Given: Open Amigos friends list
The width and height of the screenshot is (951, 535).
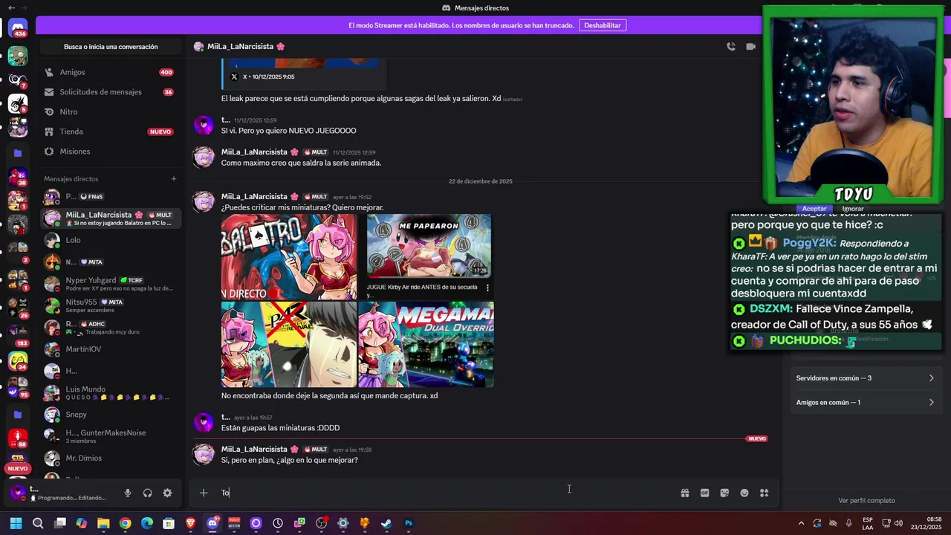Looking at the screenshot, I should 110,72.
